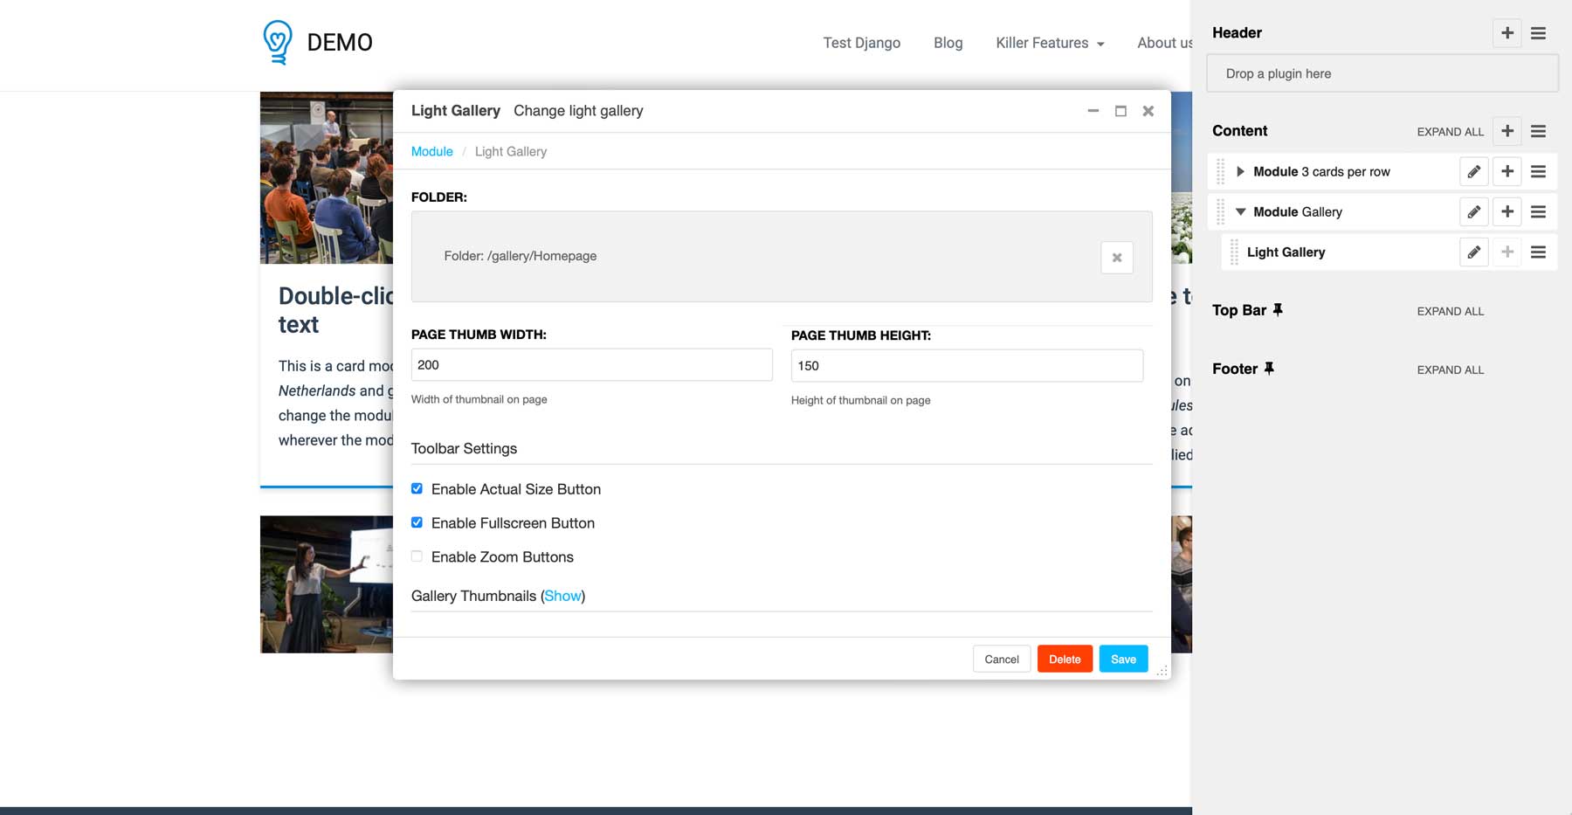The height and width of the screenshot is (815, 1572).
Task: Open the hamburger menu for Module Gallery
Action: coord(1538,211)
